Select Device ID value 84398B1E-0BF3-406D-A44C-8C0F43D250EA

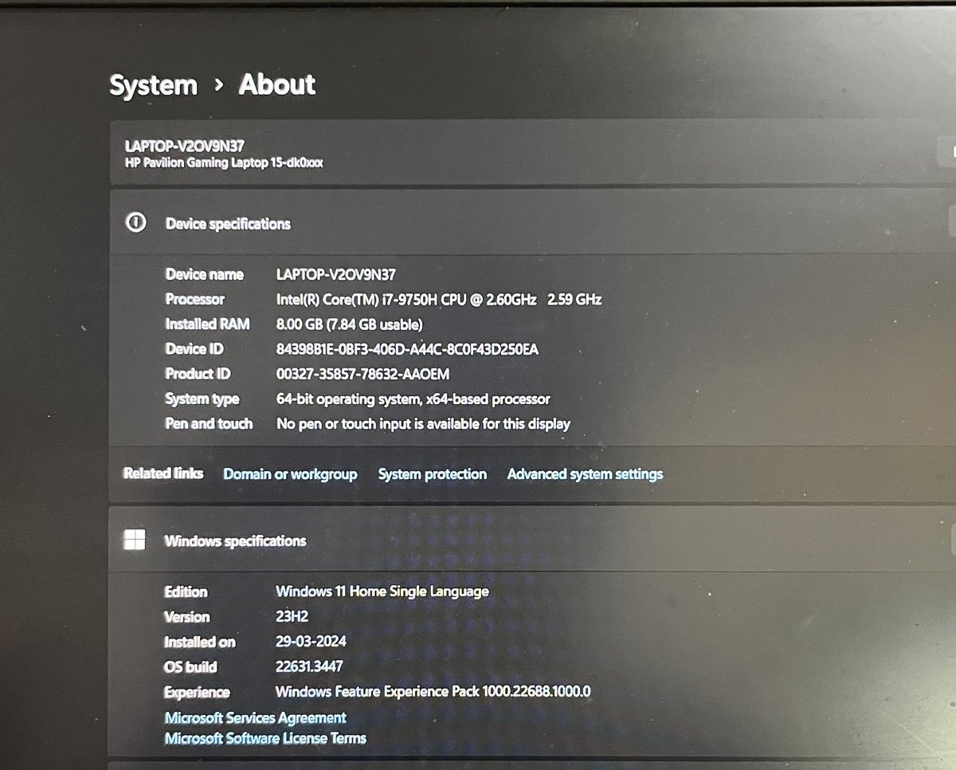click(x=407, y=349)
